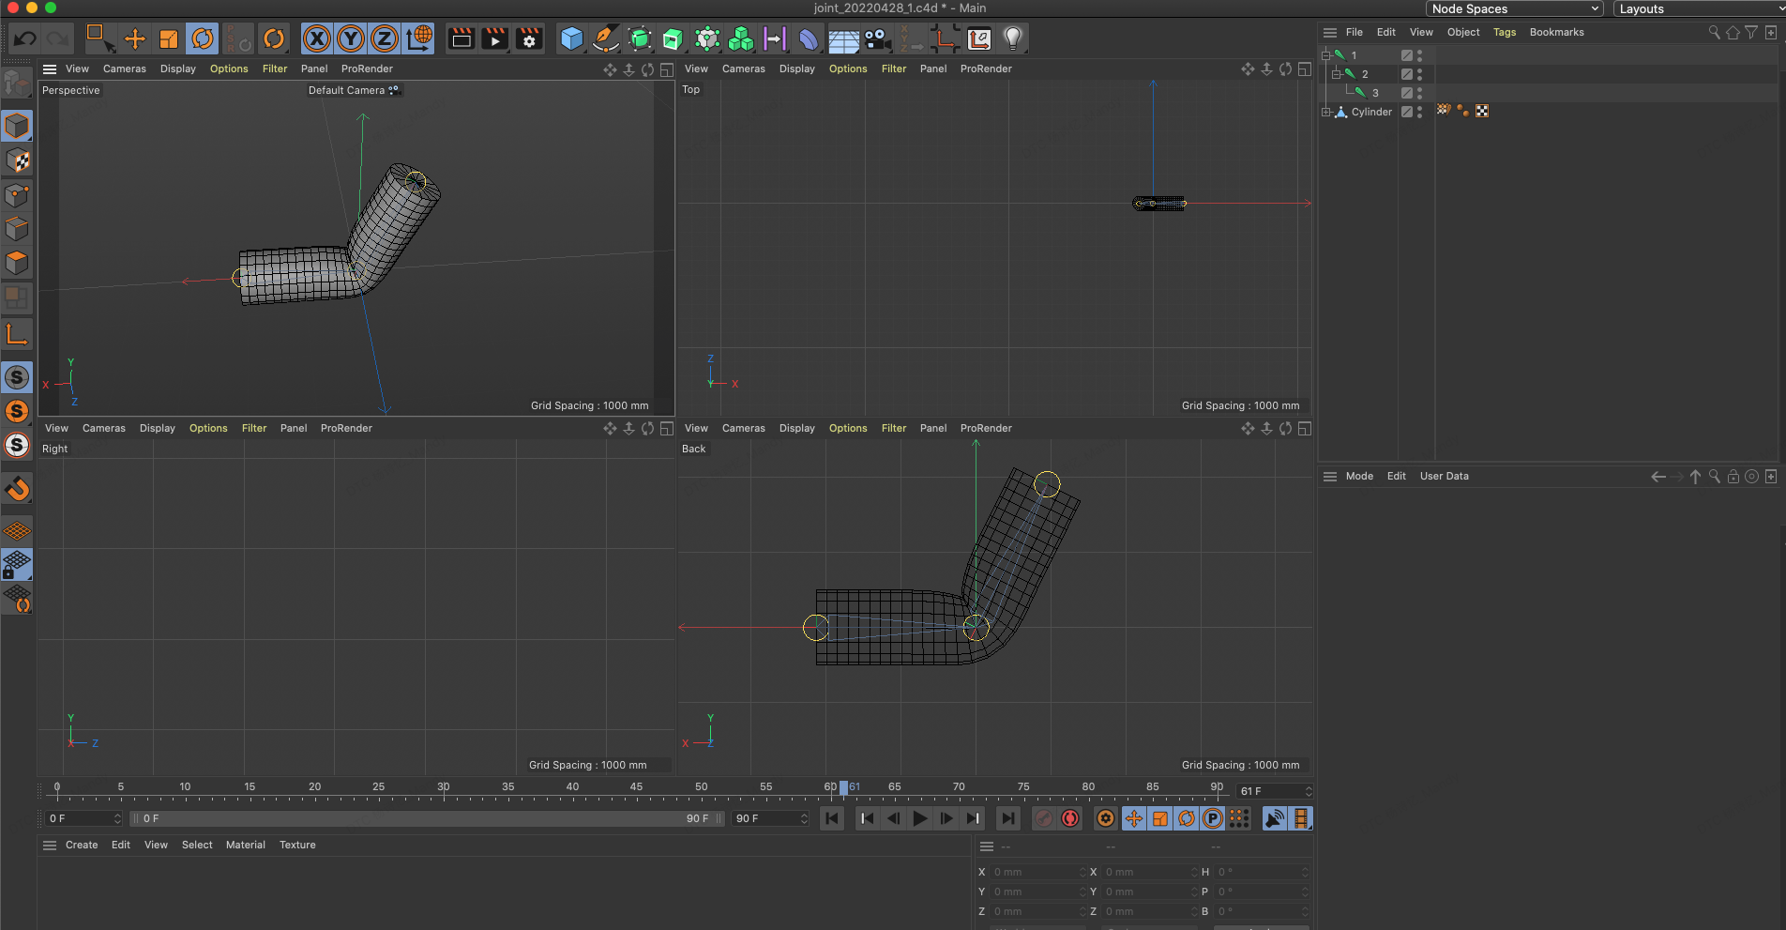Toggle editor visibility dot for joint 1
The height and width of the screenshot is (930, 1786).
click(1419, 53)
